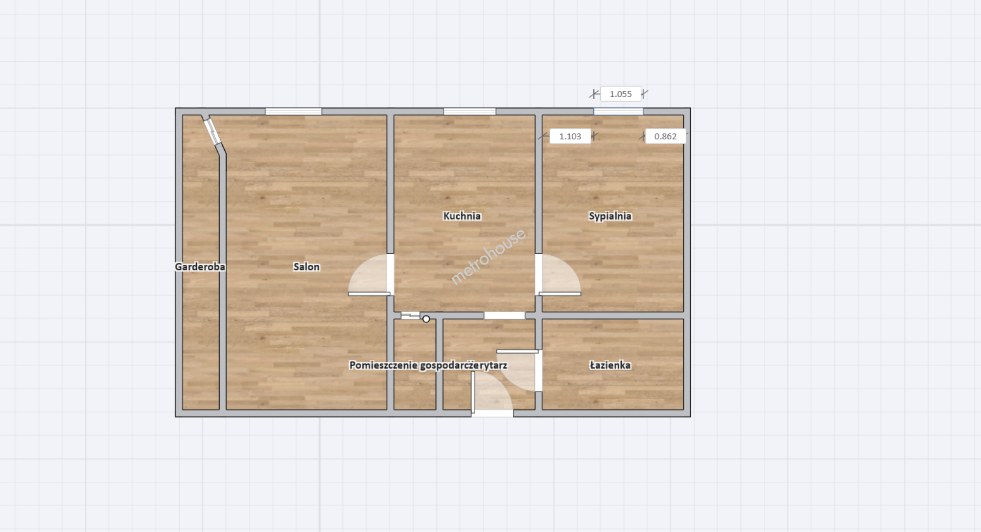981x532 pixels.
Task: Click the Salon room label
Action: click(306, 267)
